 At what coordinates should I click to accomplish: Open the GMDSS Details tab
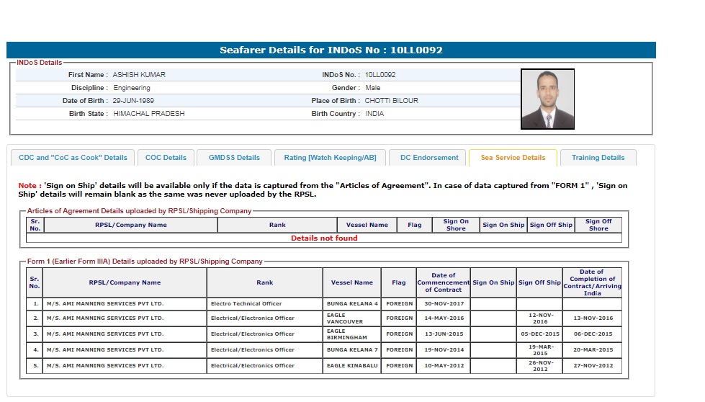pyautogui.click(x=234, y=158)
